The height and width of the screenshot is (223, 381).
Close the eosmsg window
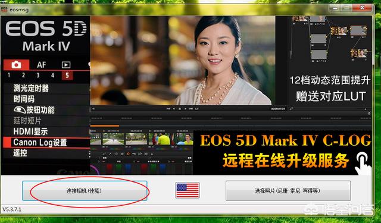pyautogui.click(x=362, y=8)
